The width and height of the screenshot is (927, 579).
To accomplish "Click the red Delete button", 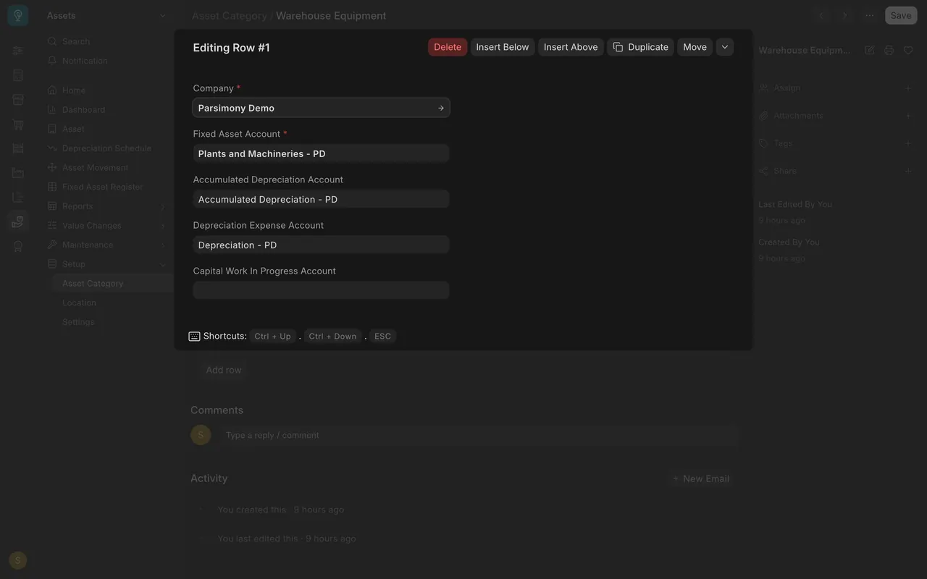I will coord(448,47).
